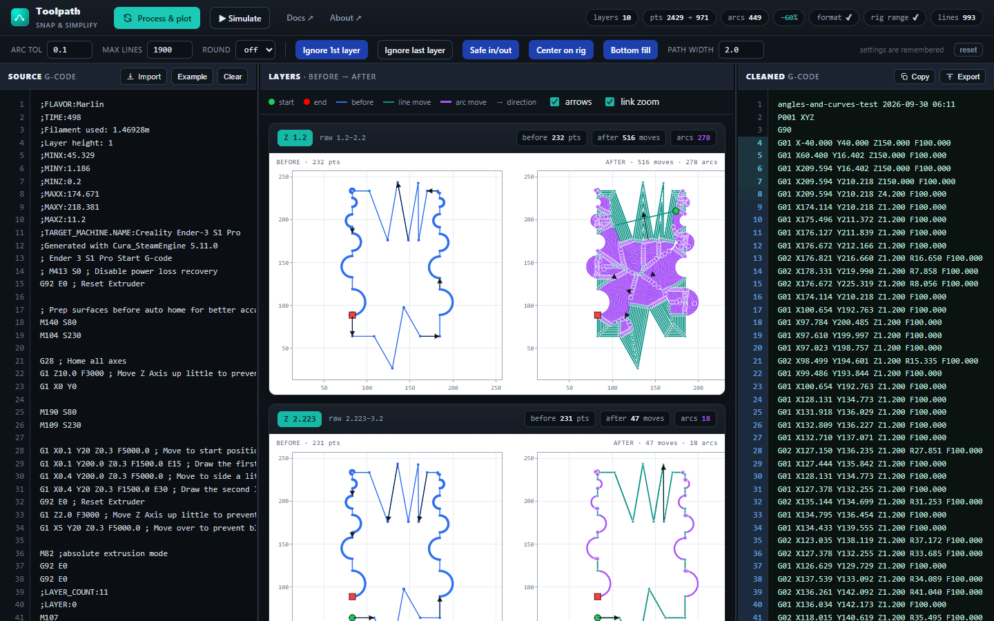Click the Z 2.223 AFTER plot

[x=631, y=537]
